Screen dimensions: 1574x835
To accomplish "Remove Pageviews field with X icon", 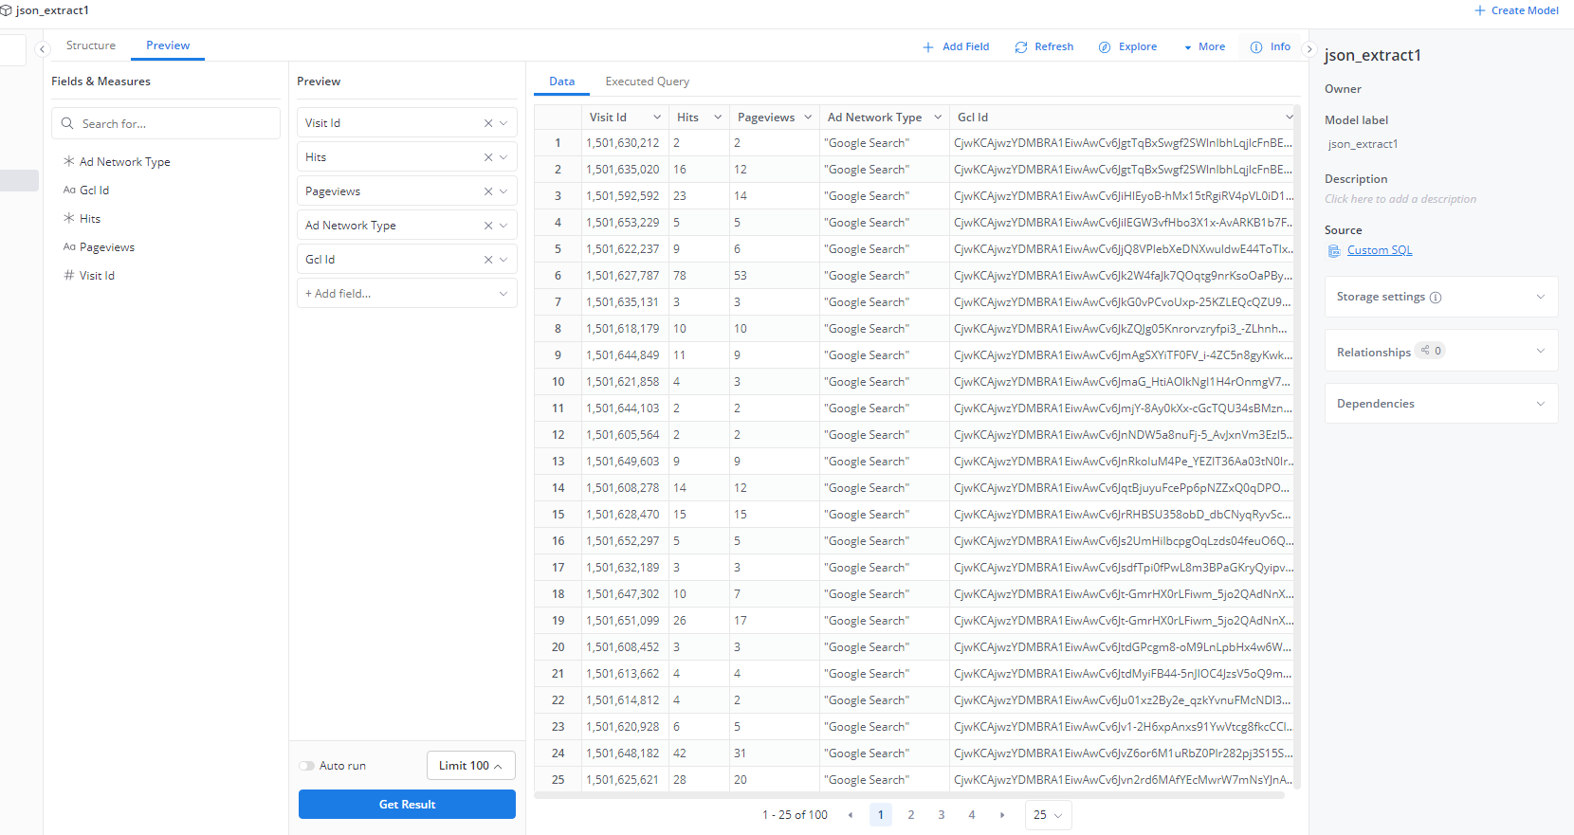I will (x=488, y=191).
